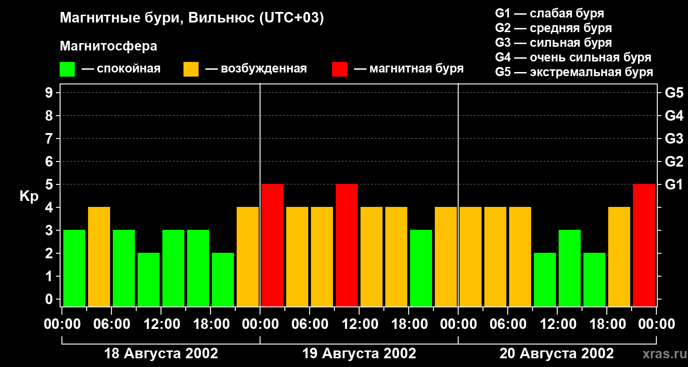The width and height of the screenshot is (688, 367).
Task: Click the green bar for 20 August 09:00–12:00
Action: [x=545, y=279]
